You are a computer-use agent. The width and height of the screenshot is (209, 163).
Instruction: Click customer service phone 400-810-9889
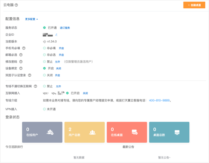pyautogui.click(x=160, y=100)
